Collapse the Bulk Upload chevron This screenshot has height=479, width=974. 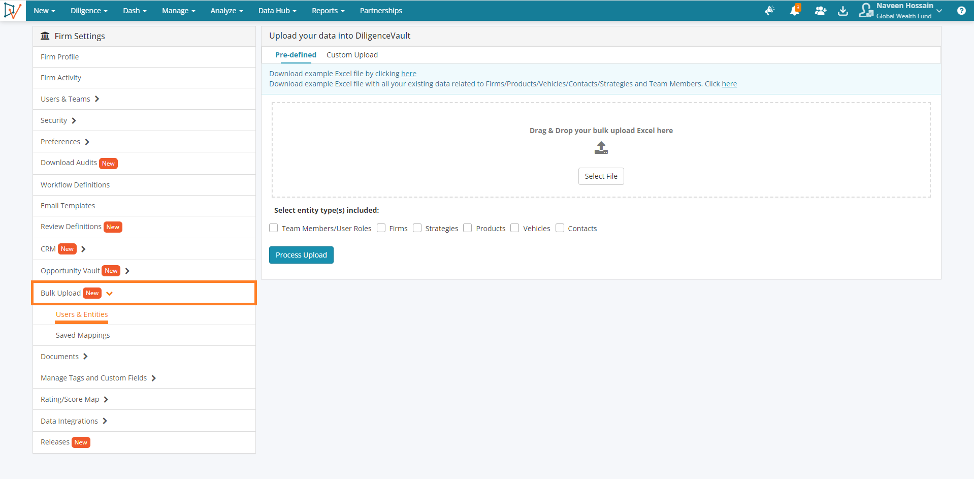(110, 294)
